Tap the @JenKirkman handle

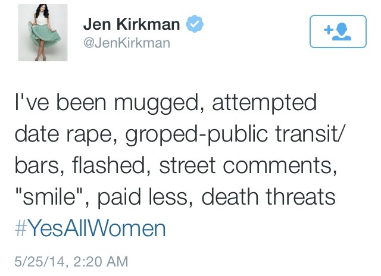pyautogui.click(x=127, y=43)
